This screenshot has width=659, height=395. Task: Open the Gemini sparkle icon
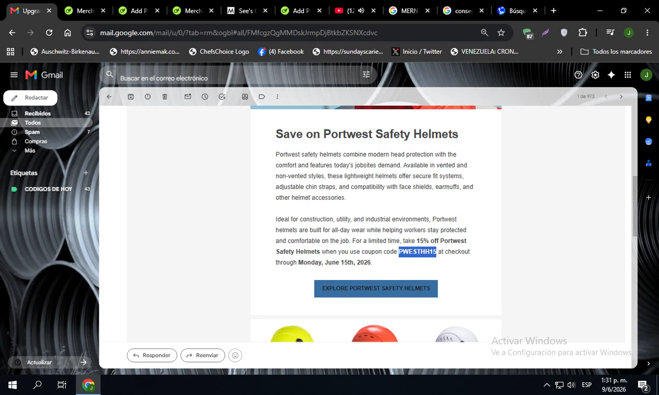pos(611,75)
